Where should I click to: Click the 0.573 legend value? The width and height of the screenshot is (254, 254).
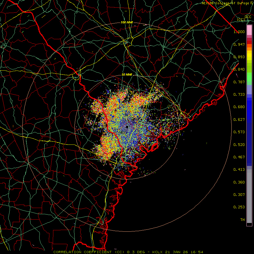pos(239,132)
